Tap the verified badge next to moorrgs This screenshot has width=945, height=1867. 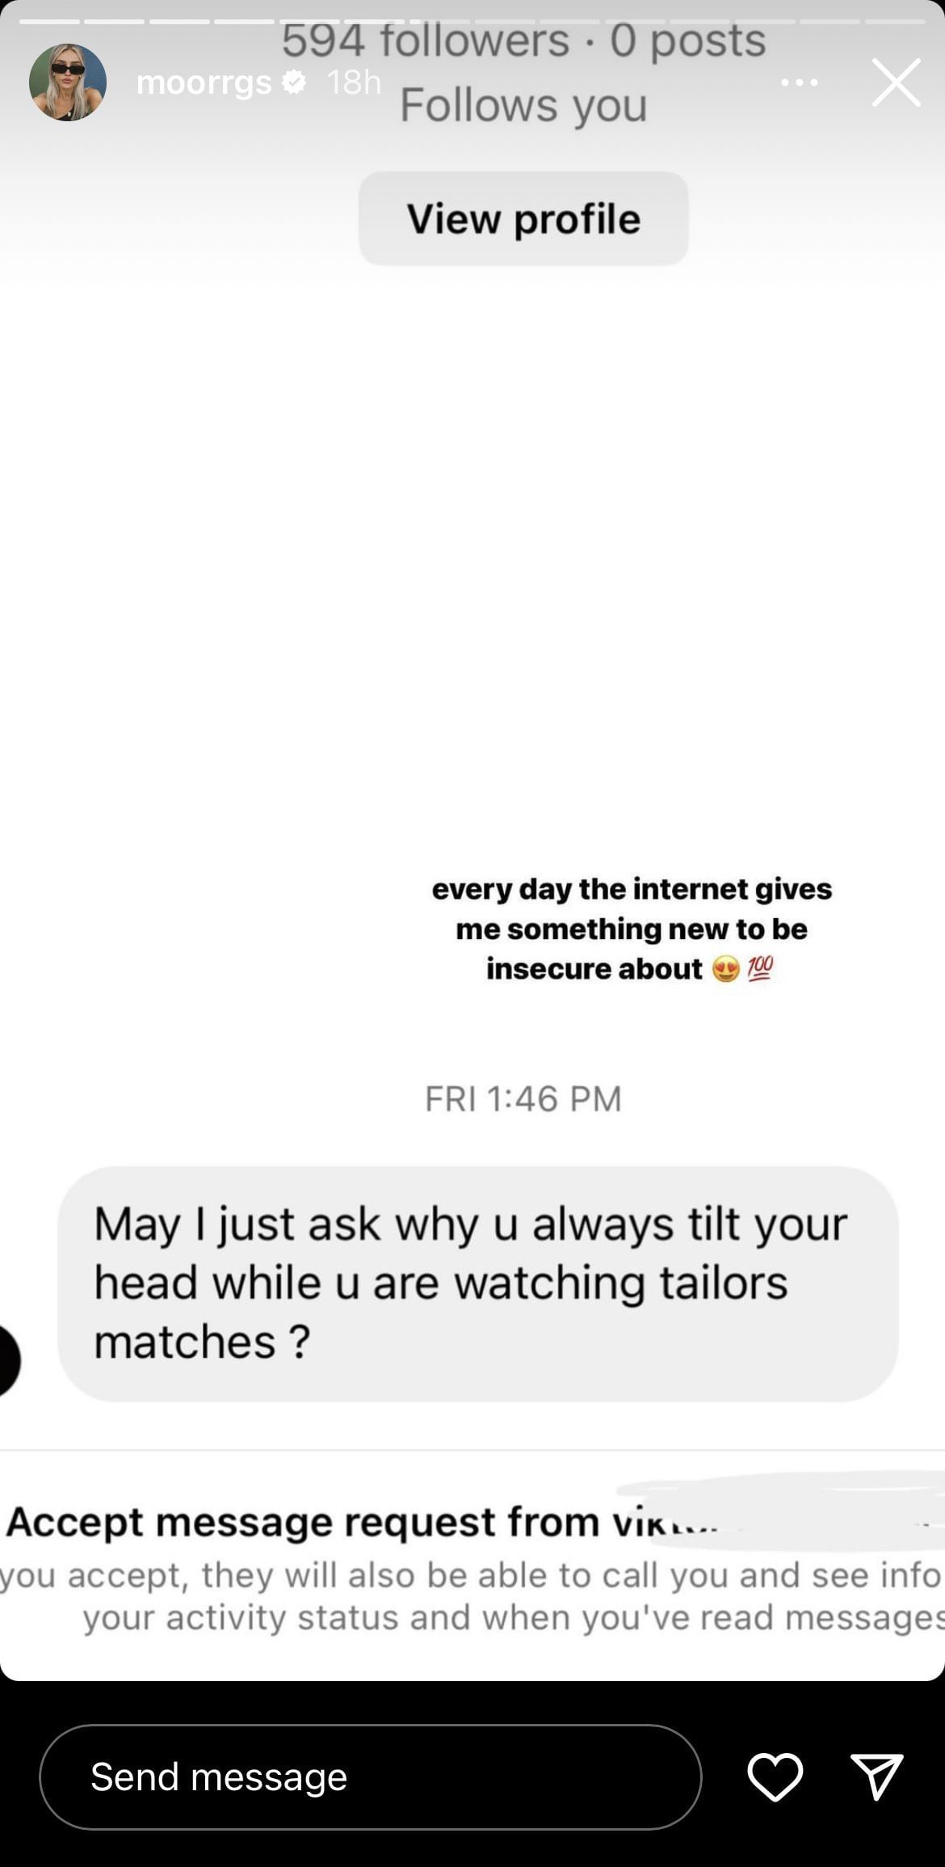click(293, 82)
